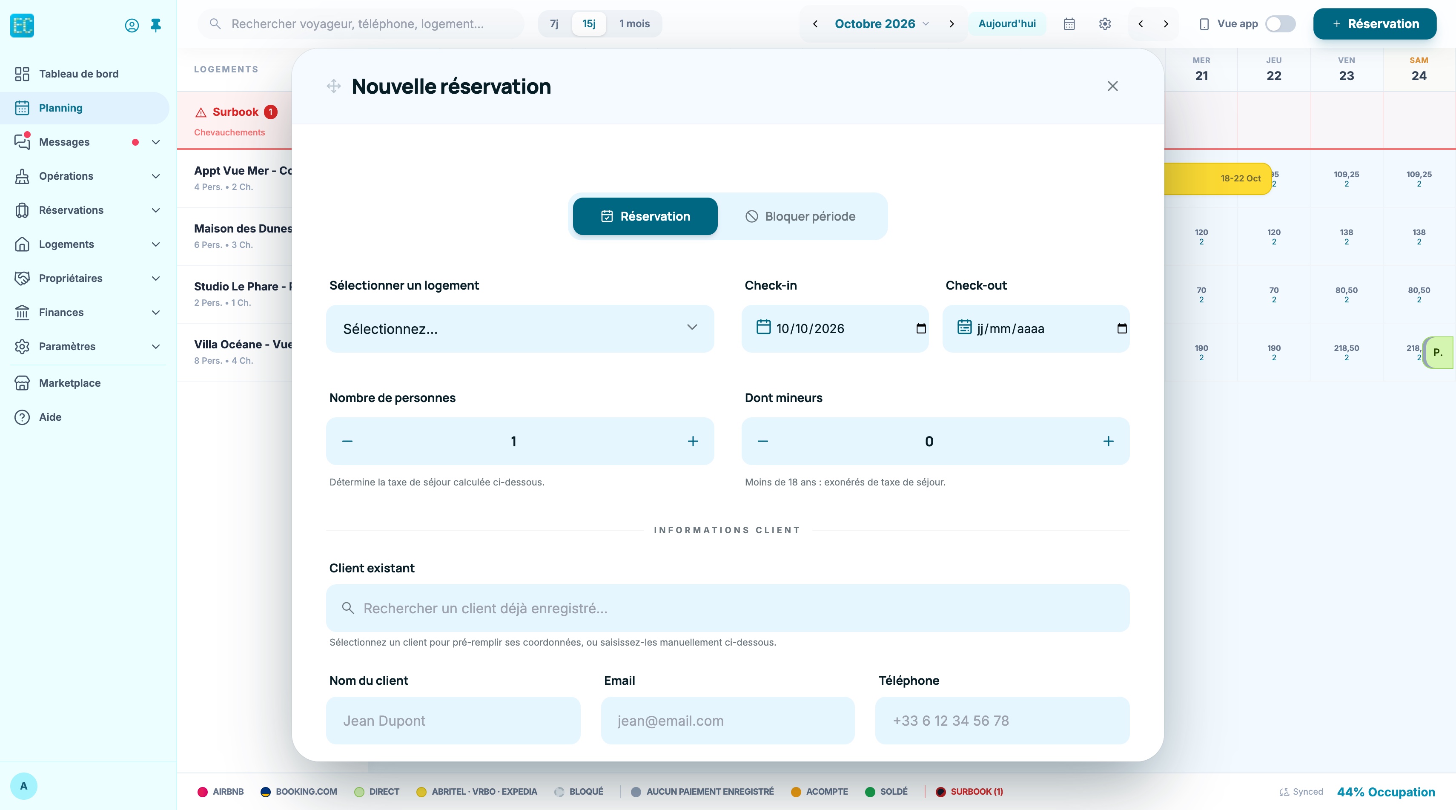Close the Nouvelle réservation dialog

[1112, 86]
